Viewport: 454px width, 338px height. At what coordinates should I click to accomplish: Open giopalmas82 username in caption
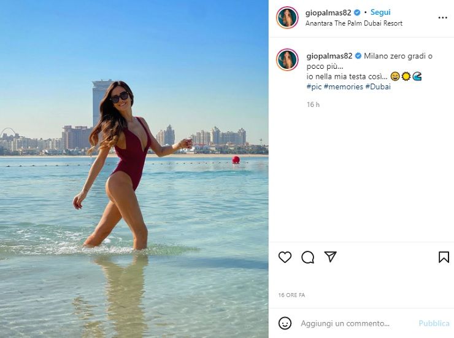[329, 56]
